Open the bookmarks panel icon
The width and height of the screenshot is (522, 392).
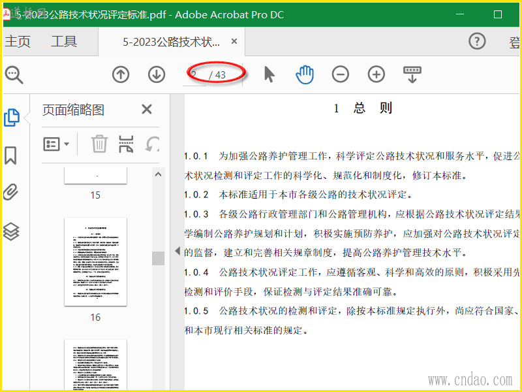(10, 155)
